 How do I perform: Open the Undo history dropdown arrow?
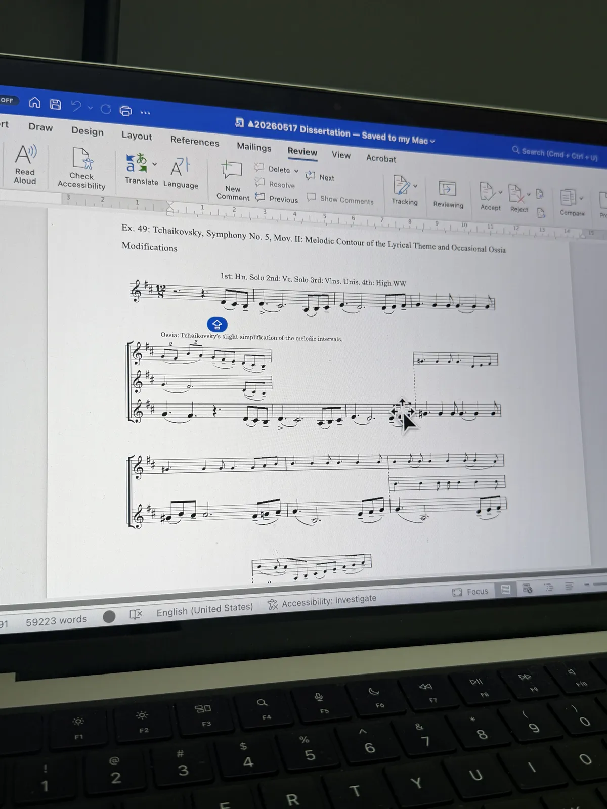(x=90, y=107)
